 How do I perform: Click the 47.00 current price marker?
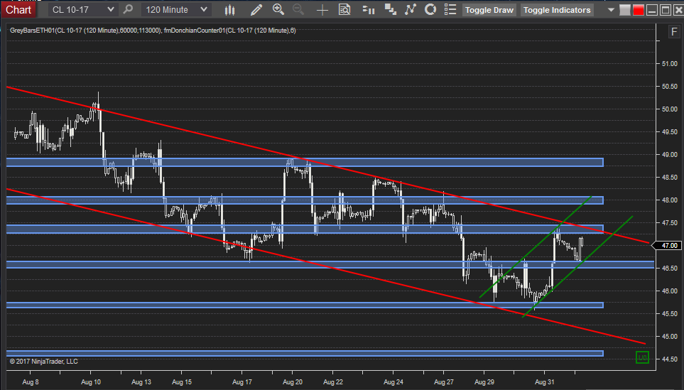(x=666, y=246)
